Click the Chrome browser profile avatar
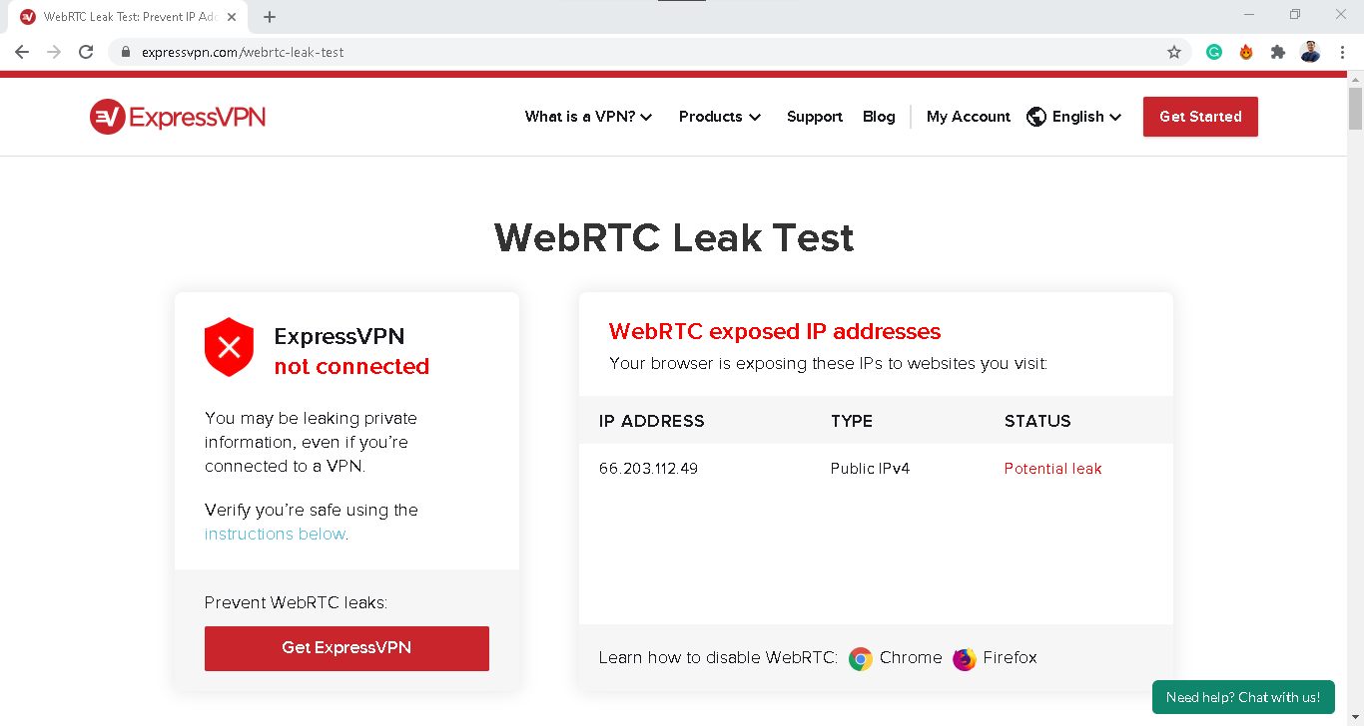This screenshot has height=726, width=1364. tap(1309, 51)
